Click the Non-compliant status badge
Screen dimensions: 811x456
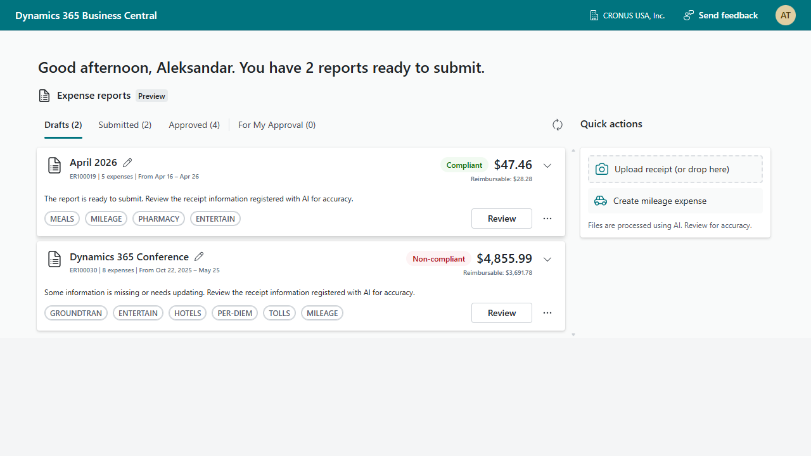[x=438, y=258]
